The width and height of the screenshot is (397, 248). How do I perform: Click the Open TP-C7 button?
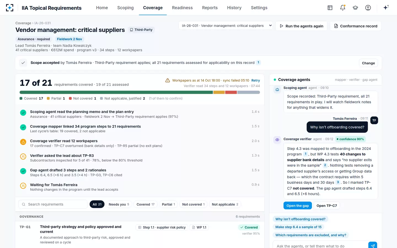coord(327,206)
